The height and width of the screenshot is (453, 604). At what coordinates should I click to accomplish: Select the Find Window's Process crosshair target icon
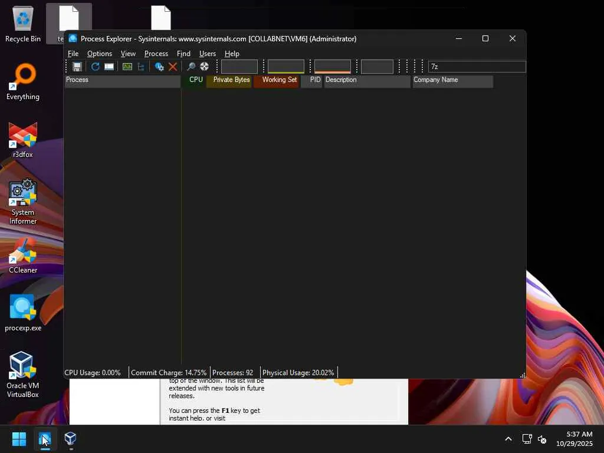[205, 67]
